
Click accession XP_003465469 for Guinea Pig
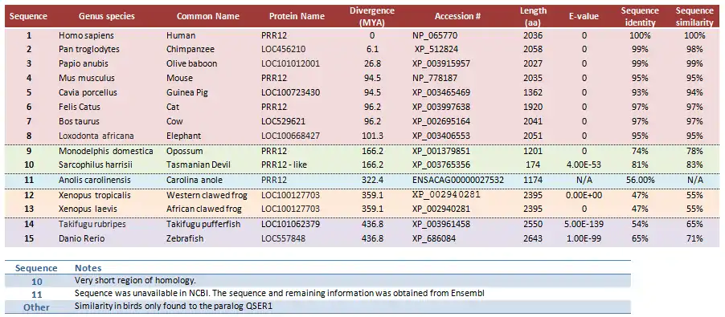(x=441, y=92)
